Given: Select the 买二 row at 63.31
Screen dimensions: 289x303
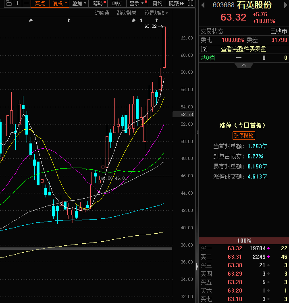Looking at the screenshot, I should click(244, 257).
